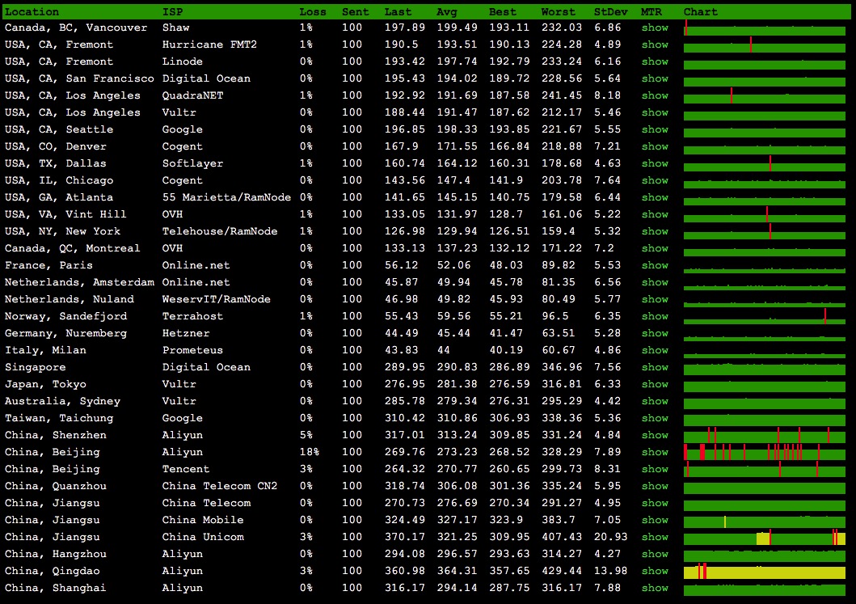Open show link for Dallas Softlayer
The height and width of the screenshot is (604, 856).
click(x=655, y=163)
